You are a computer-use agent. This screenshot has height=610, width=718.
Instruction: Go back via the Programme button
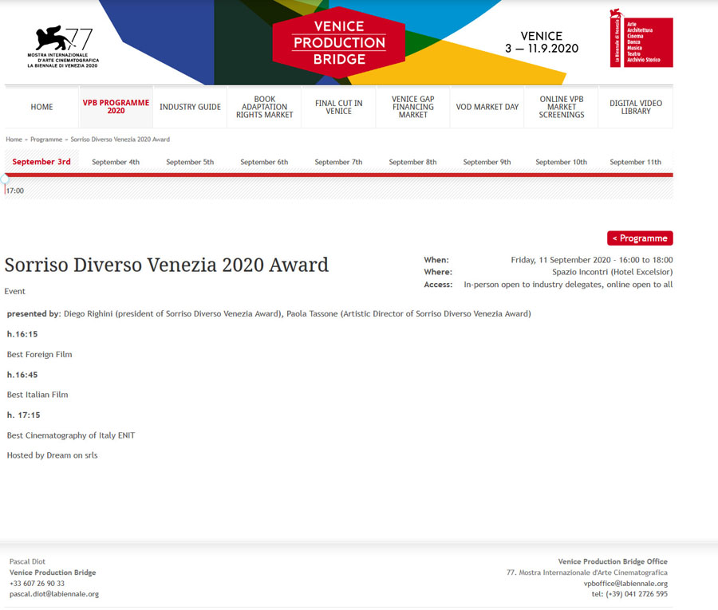click(x=640, y=238)
